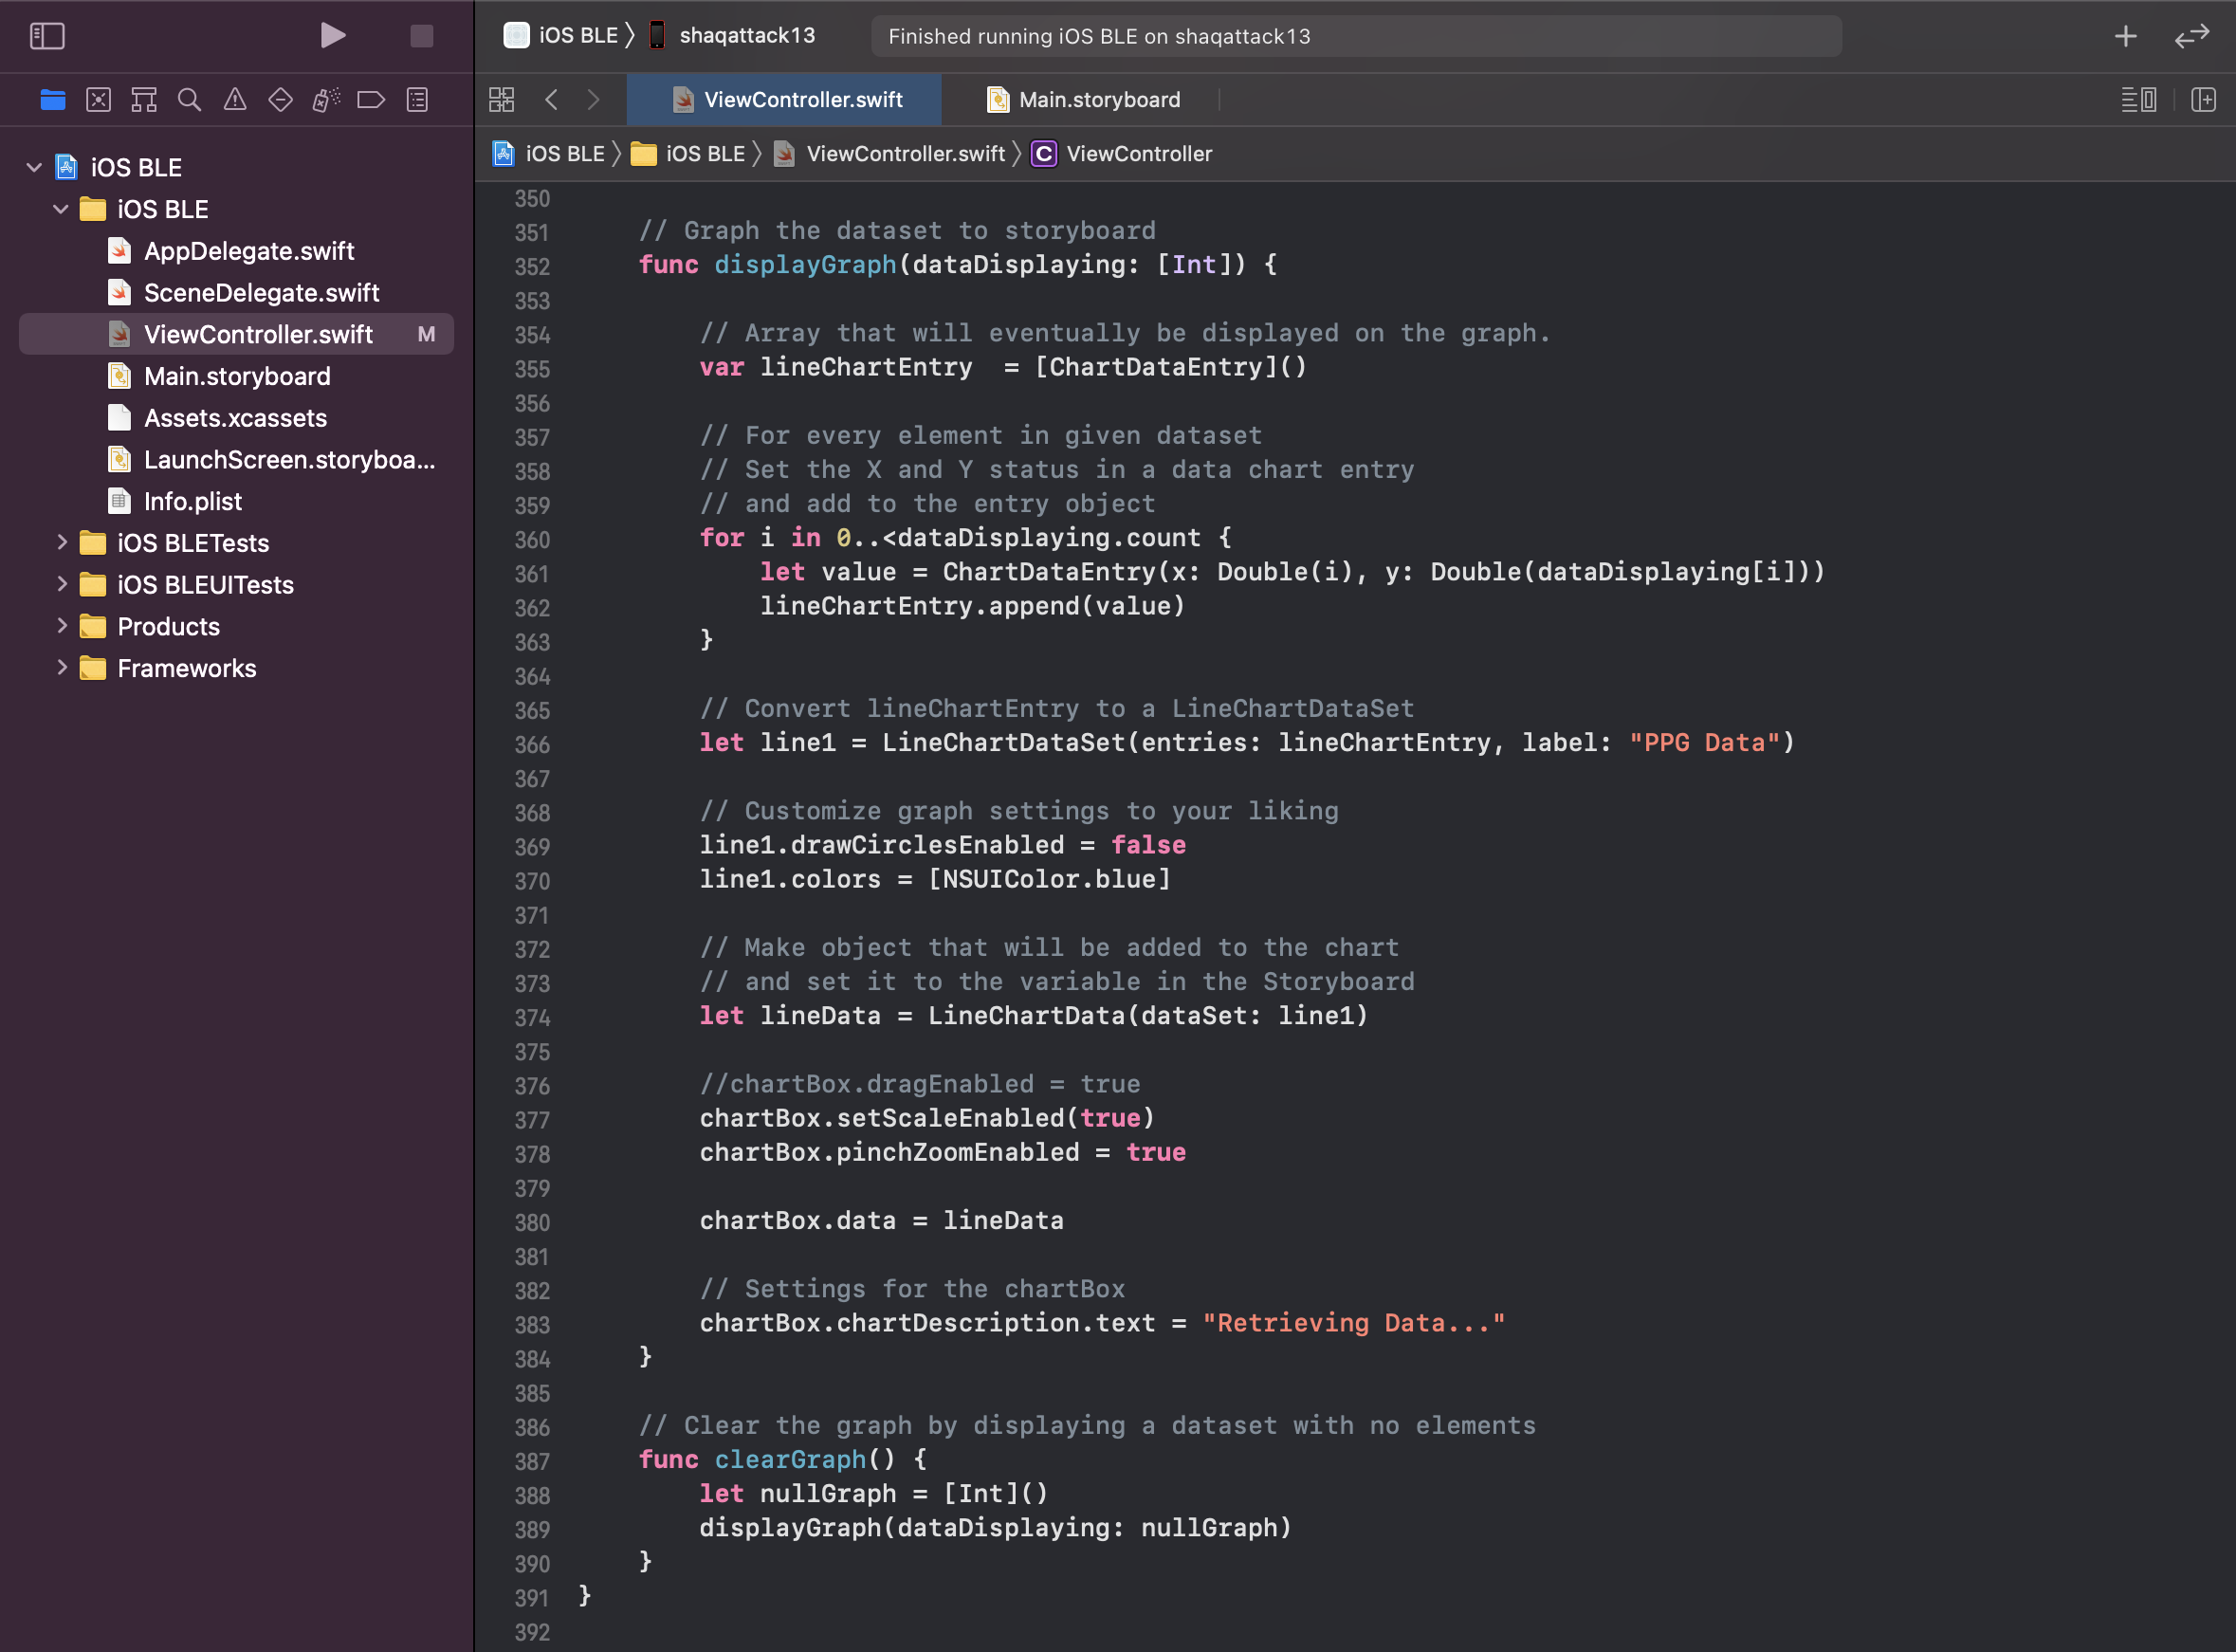This screenshot has width=2236, height=1652.
Task: Open iOS BLE project in jump bar
Action: click(x=549, y=153)
